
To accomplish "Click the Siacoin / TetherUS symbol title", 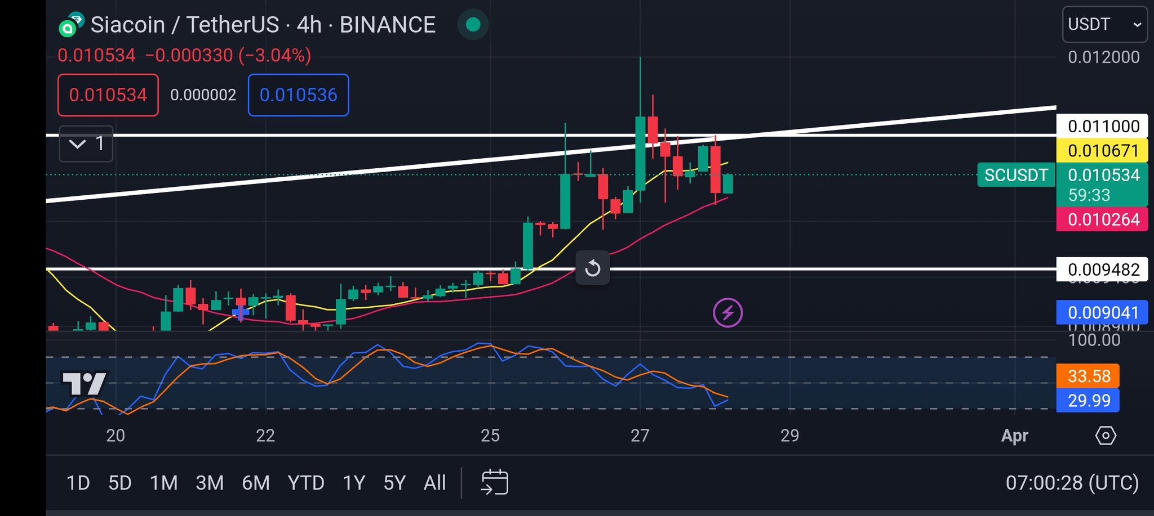I will [x=263, y=25].
